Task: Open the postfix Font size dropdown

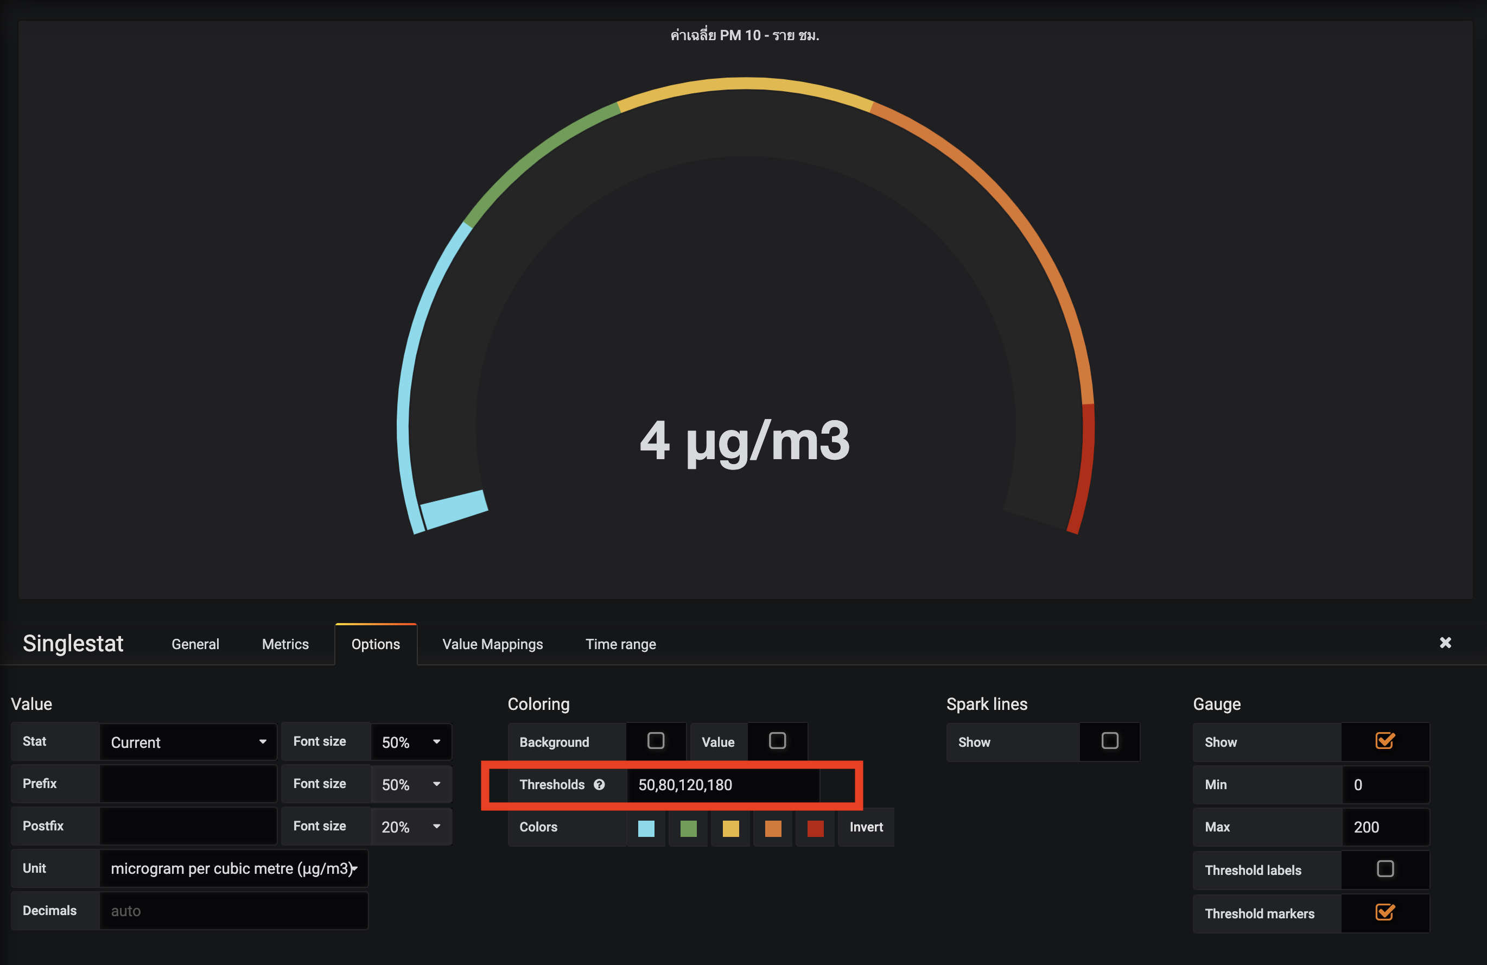Action: [410, 826]
